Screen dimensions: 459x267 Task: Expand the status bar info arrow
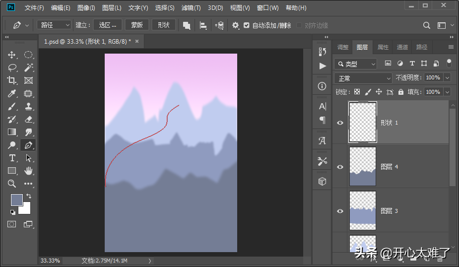coord(149,261)
